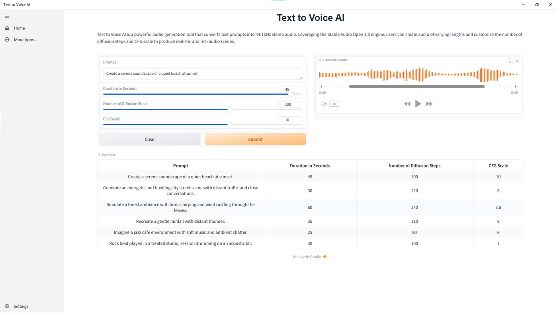
Task: Rewind the generated audio
Action: (407, 104)
